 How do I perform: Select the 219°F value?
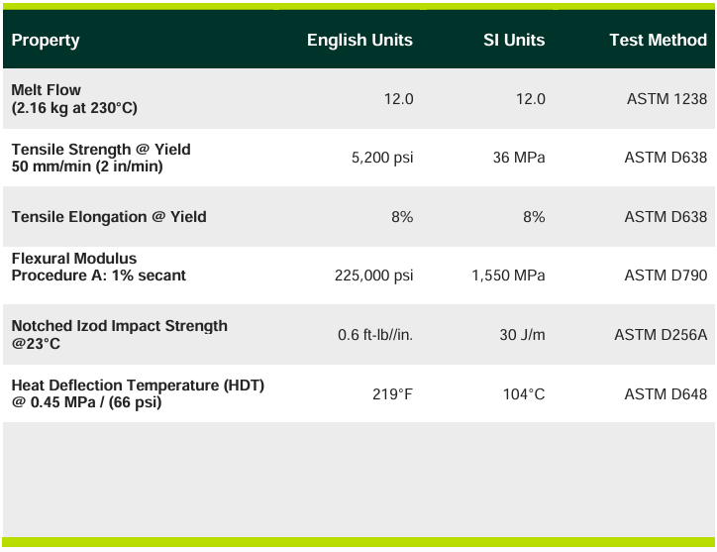(x=392, y=394)
